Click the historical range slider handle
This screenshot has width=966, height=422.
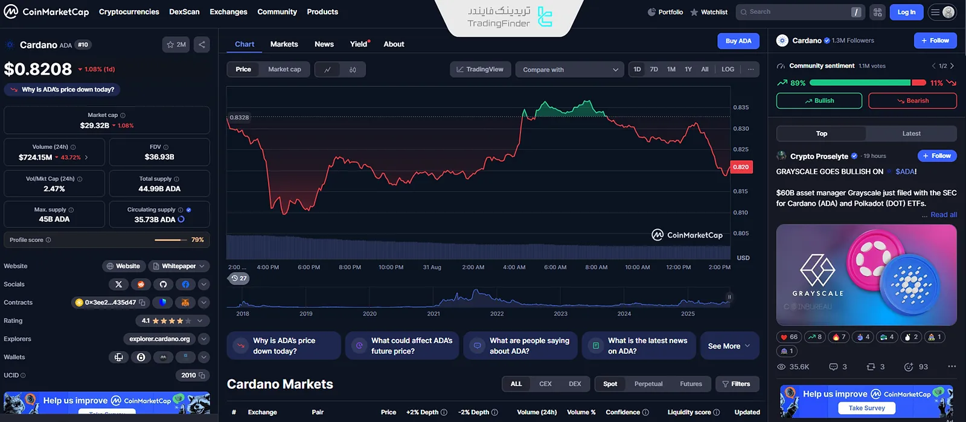tap(729, 297)
